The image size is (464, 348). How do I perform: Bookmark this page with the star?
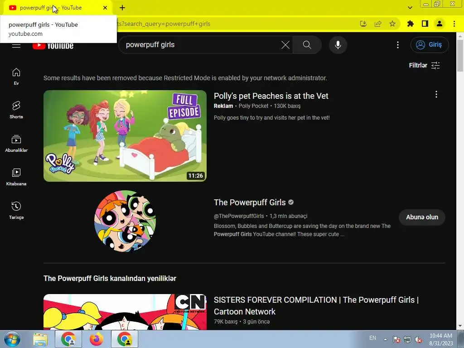(392, 24)
